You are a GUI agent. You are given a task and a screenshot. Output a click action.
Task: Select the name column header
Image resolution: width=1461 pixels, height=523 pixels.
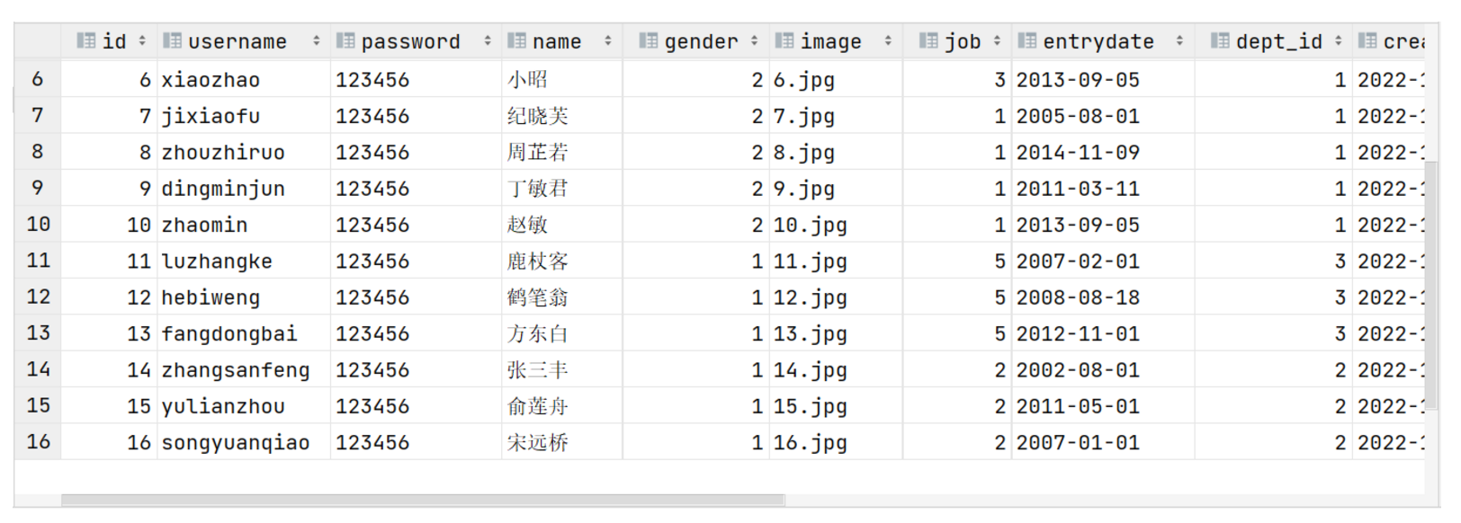(555, 40)
